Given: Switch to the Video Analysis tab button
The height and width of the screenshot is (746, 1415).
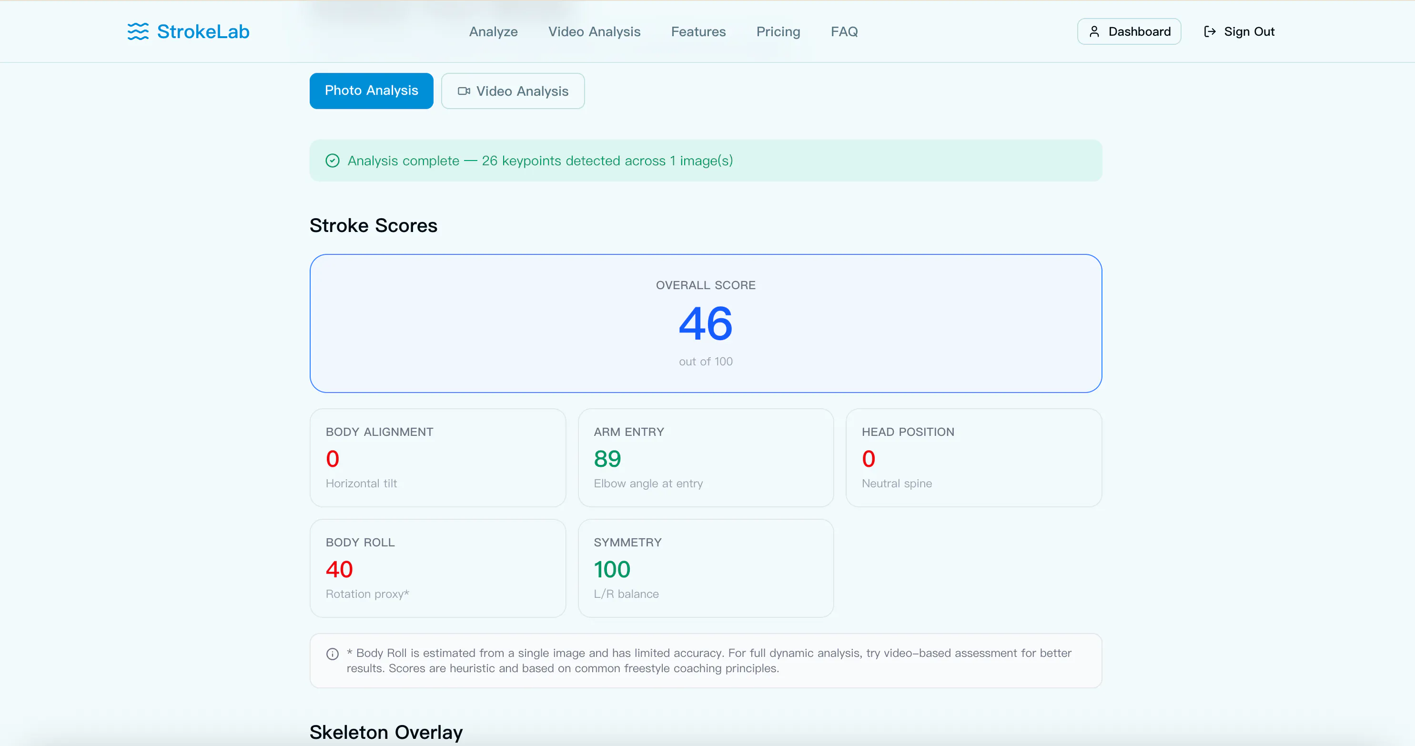Looking at the screenshot, I should tap(513, 91).
